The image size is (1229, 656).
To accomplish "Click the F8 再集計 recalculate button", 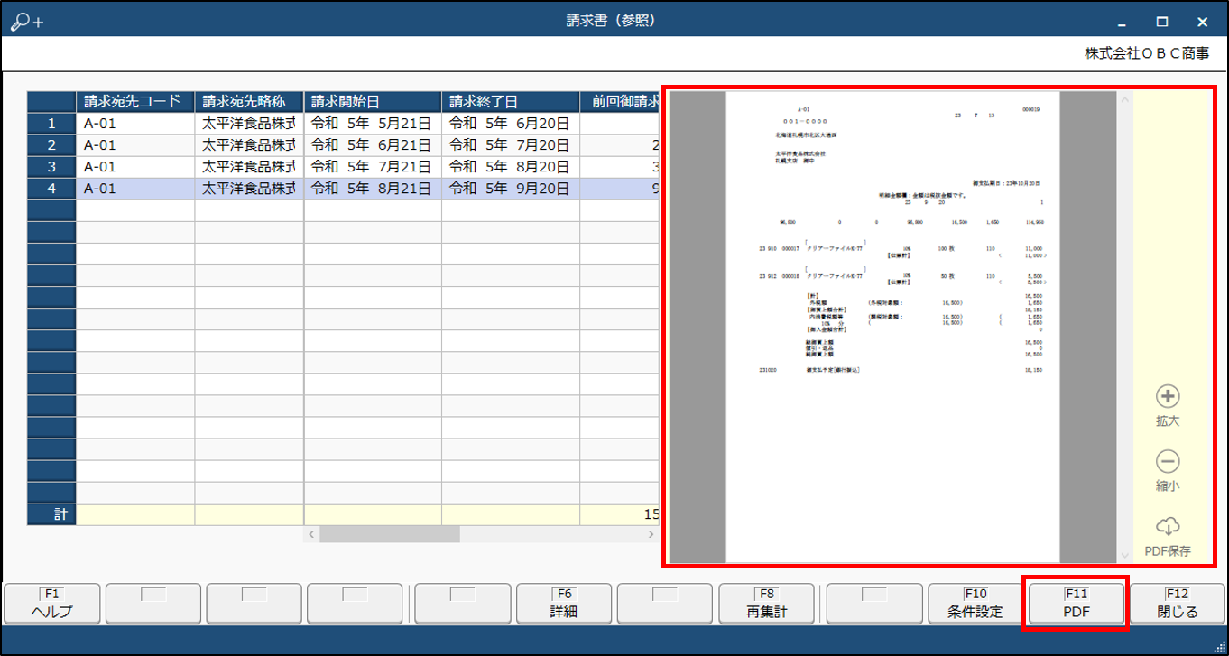I will 767,603.
